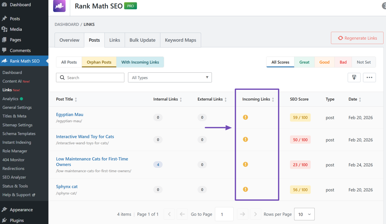386x224 pixels.
Task: Open the CSV export icon above the table
Action: tap(354, 78)
